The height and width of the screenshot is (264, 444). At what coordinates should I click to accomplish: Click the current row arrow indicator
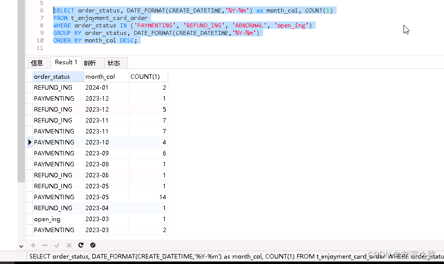[30, 142]
